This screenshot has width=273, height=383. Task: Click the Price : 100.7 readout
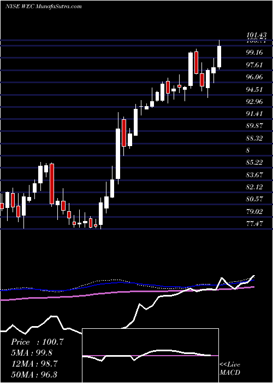[x=37, y=342]
